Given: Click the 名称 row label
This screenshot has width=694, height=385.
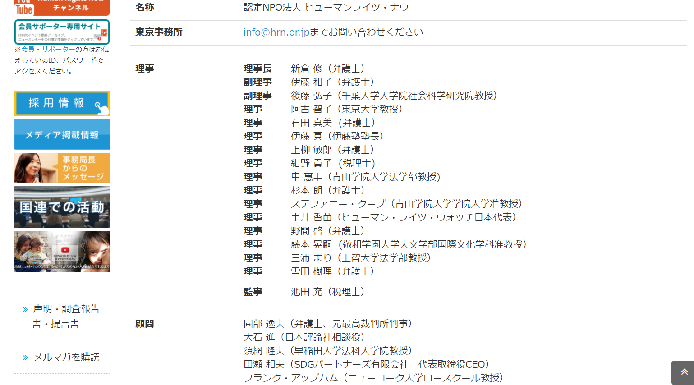Looking at the screenshot, I should coord(145,7).
